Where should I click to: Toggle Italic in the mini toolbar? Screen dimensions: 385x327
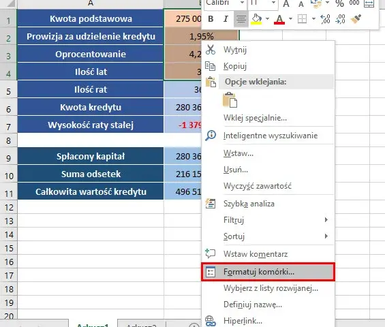pos(226,19)
